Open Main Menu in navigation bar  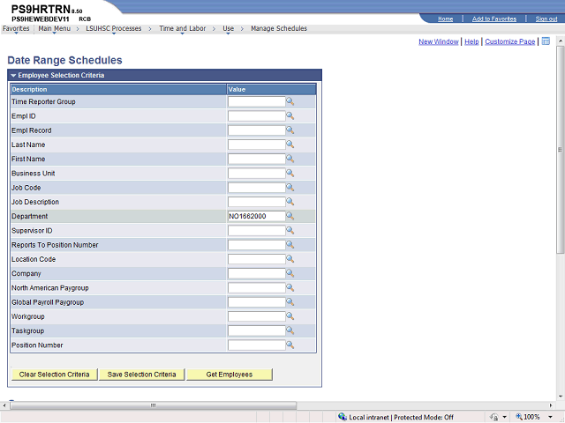coord(55,28)
